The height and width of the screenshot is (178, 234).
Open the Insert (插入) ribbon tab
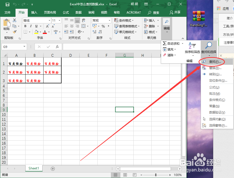[34, 12]
